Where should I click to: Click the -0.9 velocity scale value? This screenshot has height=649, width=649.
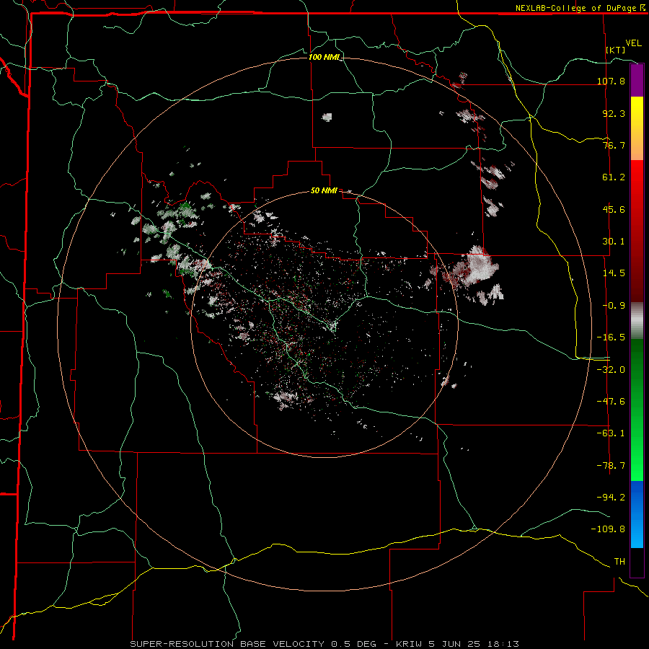point(614,306)
